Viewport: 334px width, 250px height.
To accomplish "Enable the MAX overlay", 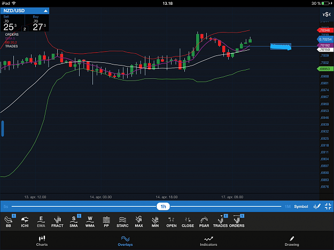I will click(x=139, y=221).
